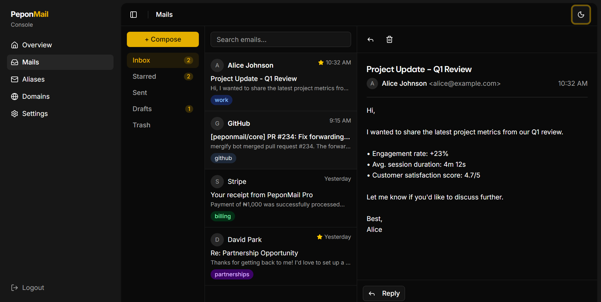Click the Logout icon

coord(15,287)
